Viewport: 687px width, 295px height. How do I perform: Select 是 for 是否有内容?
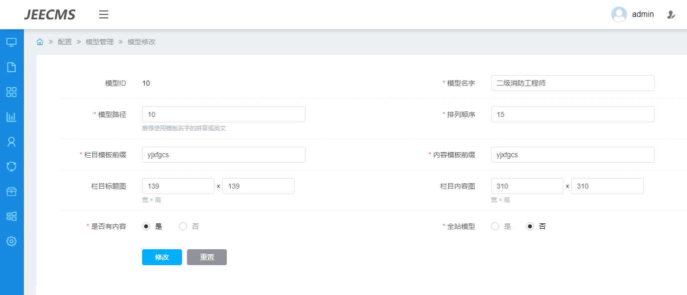pos(146,226)
